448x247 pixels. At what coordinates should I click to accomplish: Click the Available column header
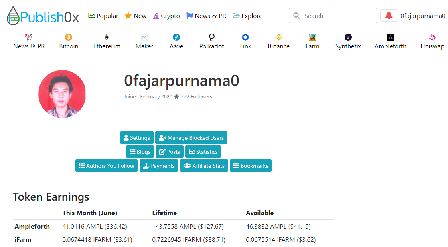click(x=260, y=213)
